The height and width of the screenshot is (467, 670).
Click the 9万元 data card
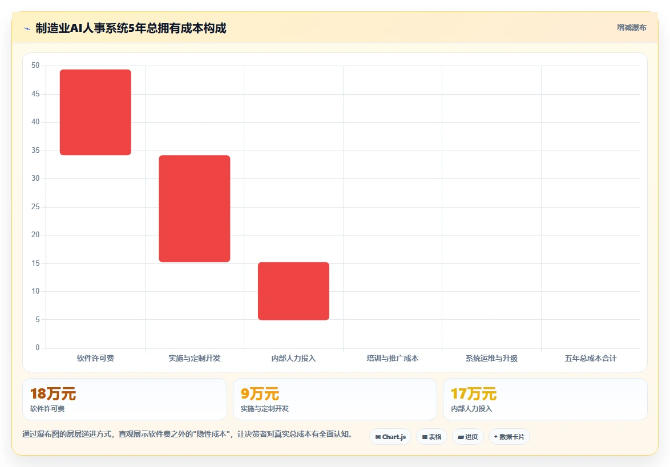coord(335,399)
